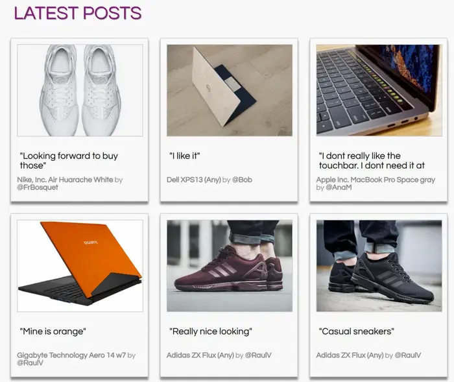Go to Nike, Inc. Air Huarache White product
Screen dimensions: 454x382
click(x=65, y=180)
